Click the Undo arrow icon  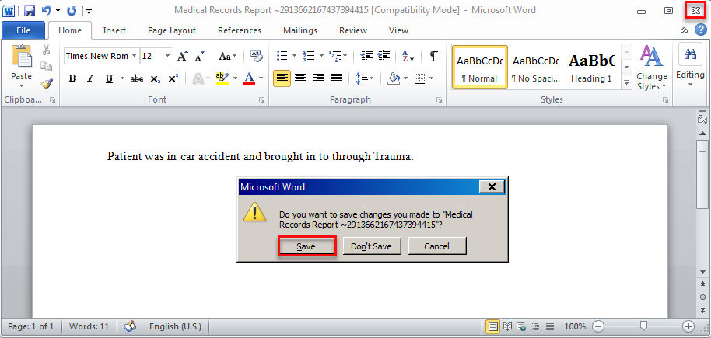pos(46,10)
